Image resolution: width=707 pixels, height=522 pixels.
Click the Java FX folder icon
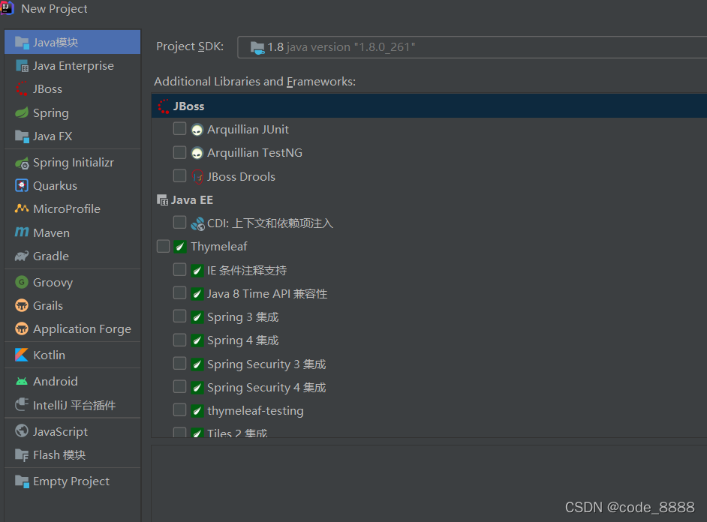[x=22, y=136]
